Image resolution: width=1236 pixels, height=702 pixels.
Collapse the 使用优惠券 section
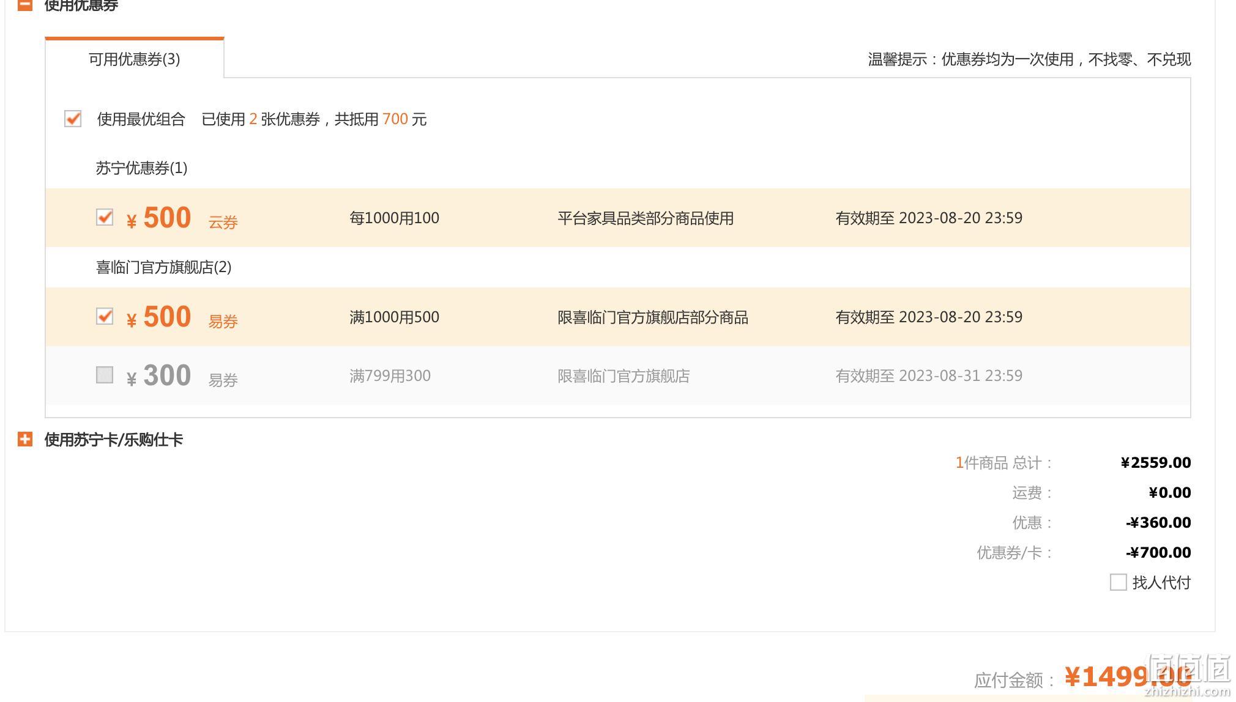point(25,5)
